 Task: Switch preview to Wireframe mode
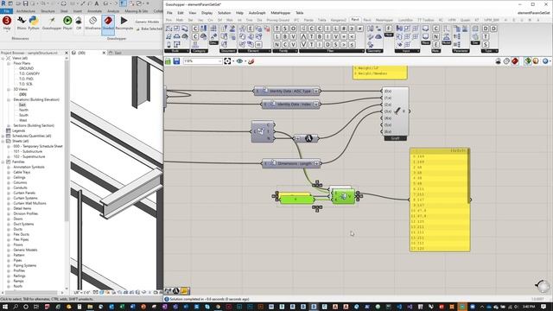coord(92,22)
